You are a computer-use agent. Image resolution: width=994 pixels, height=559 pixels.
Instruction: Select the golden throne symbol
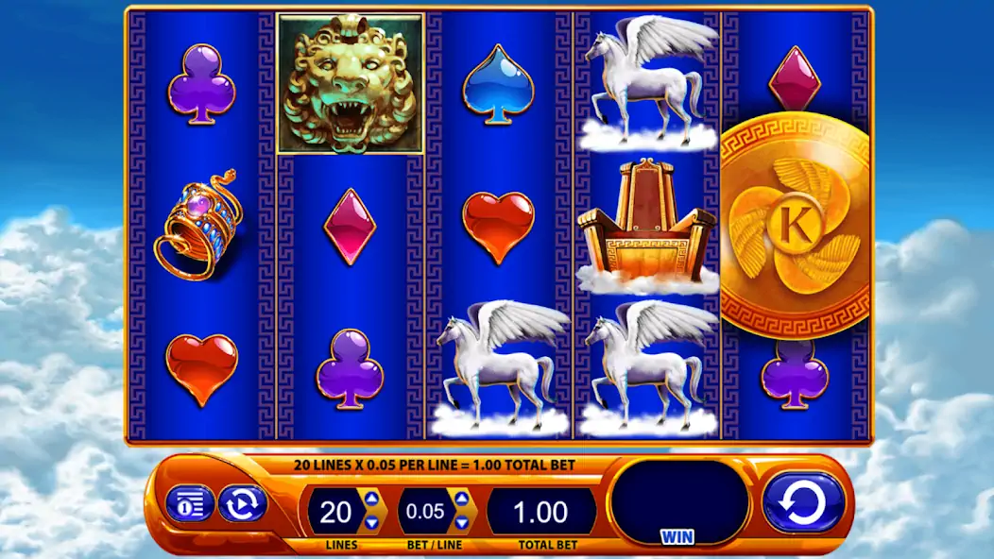647,227
